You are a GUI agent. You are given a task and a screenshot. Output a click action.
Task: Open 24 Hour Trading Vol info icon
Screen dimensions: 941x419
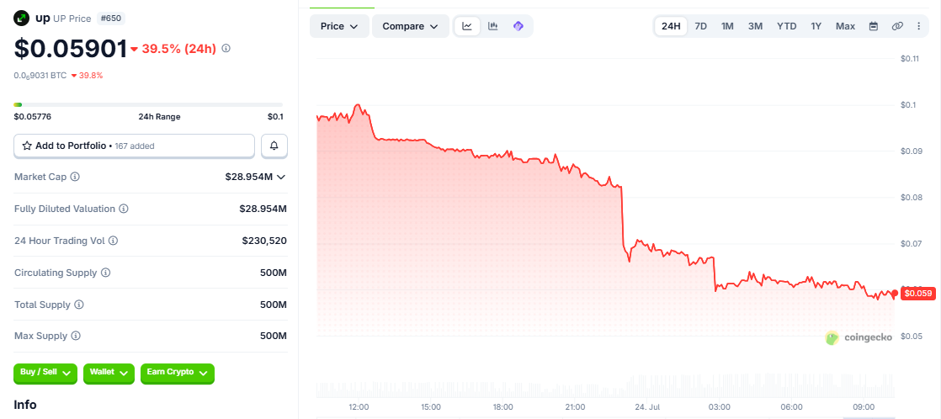113,241
